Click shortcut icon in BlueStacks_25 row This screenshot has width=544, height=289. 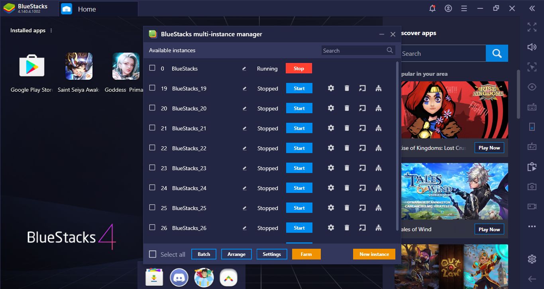(x=362, y=208)
